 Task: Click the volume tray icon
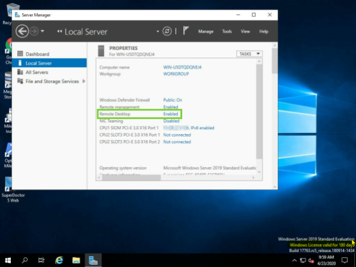(311, 260)
